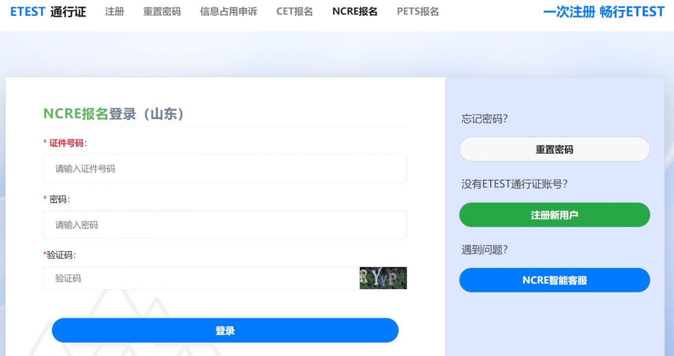Select 重置密码 in the top navigation
Viewport: 674px width, 356px height.
point(162,11)
